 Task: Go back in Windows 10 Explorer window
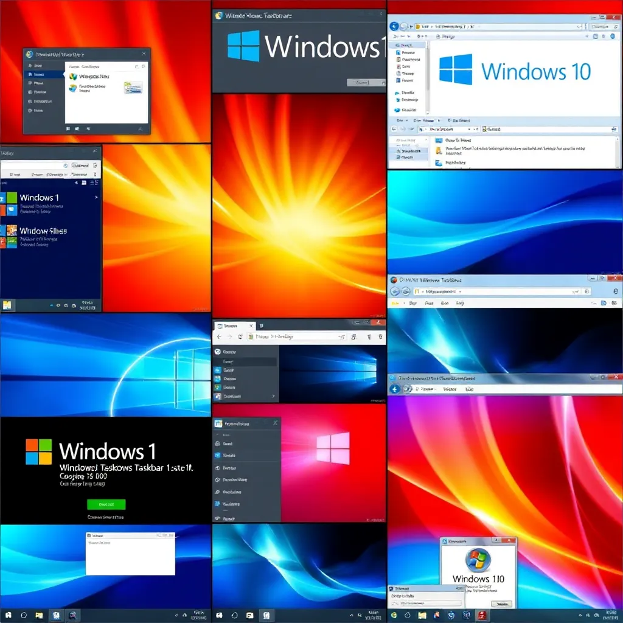pyautogui.click(x=394, y=26)
